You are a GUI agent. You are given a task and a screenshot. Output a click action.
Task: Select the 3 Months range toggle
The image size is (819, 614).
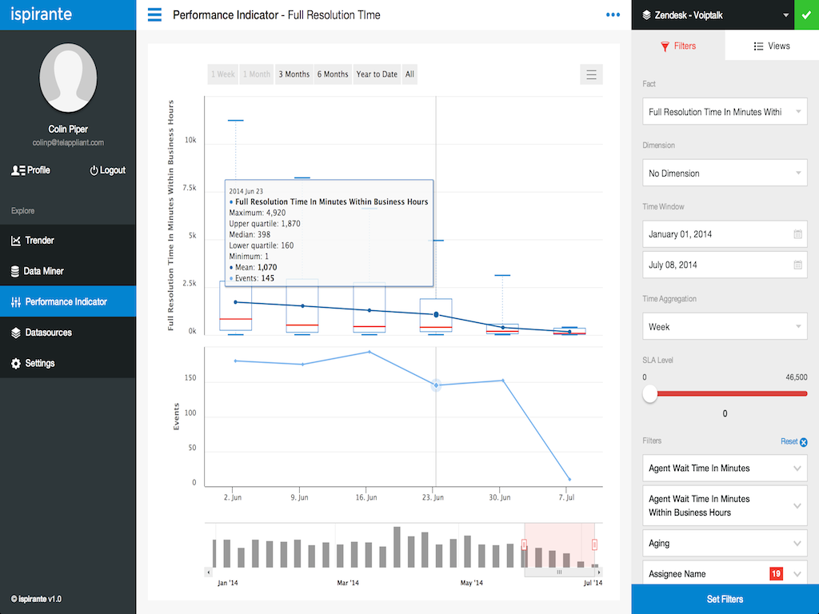pyautogui.click(x=294, y=74)
